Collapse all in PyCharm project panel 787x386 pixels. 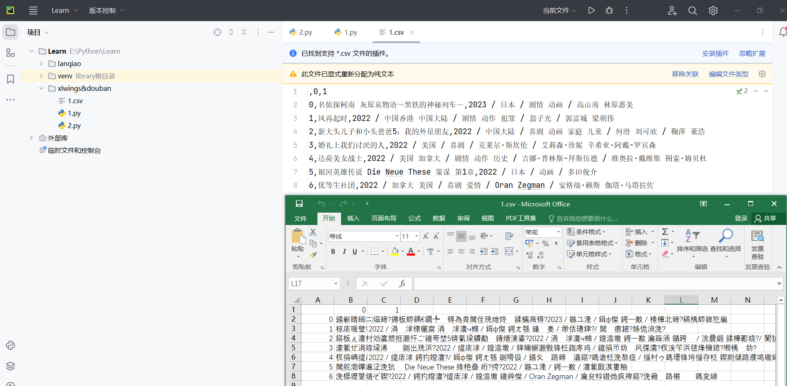[x=244, y=32]
